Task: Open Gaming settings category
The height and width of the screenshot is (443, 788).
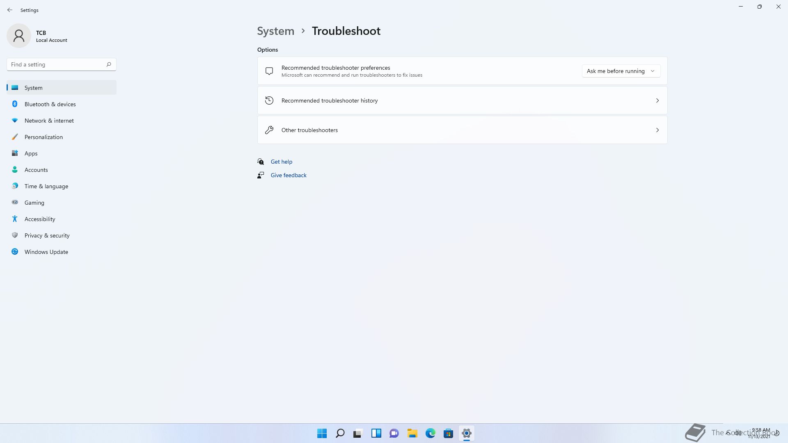Action: [x=62, y=203]
